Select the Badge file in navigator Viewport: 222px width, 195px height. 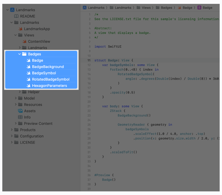(37, 60)
